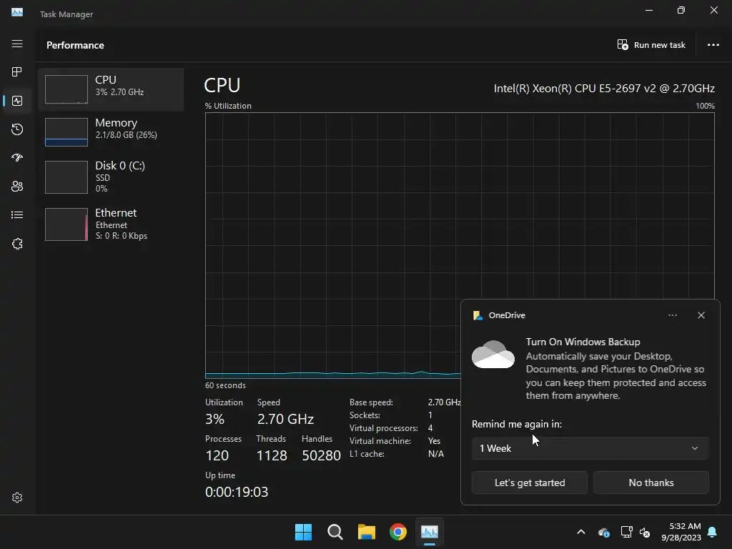Click No thanks in OneDrive notification
Image resolution: width=732 pixels, height=549 pixels.
coord(651,483)
